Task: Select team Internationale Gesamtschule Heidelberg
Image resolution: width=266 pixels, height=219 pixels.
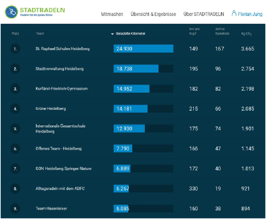Action: tap(60, 129)
